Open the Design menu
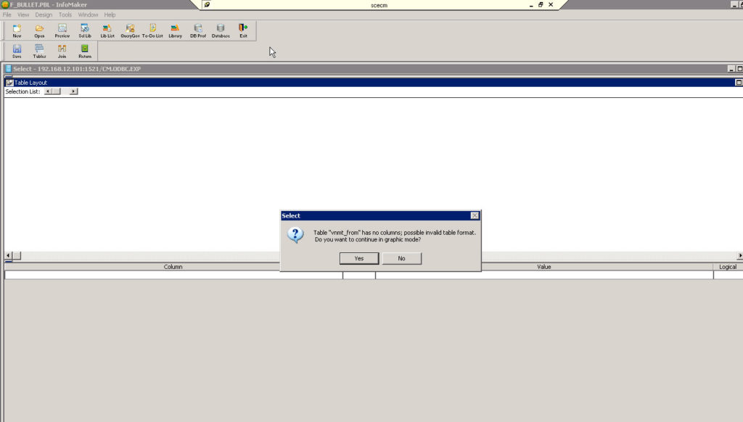This screenshot has width=743, height=422. 43,15
